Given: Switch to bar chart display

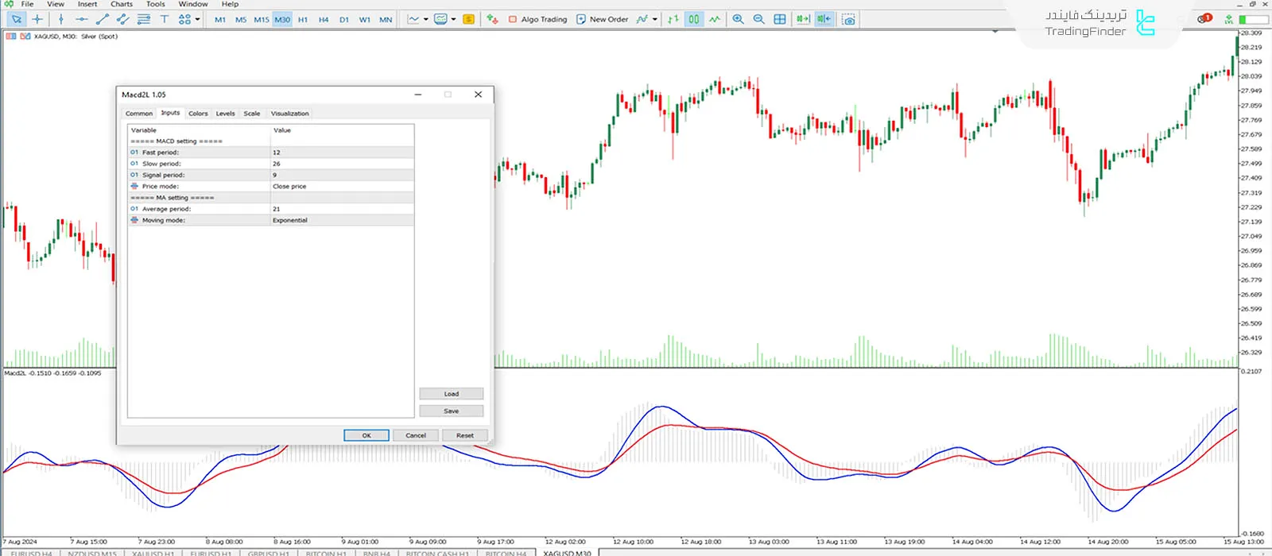Looking at the screenshot, I should pos(673,19).
